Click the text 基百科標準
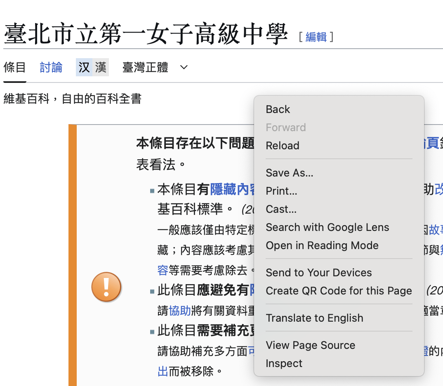The image size is (443, 386). (x=190, y=209)
